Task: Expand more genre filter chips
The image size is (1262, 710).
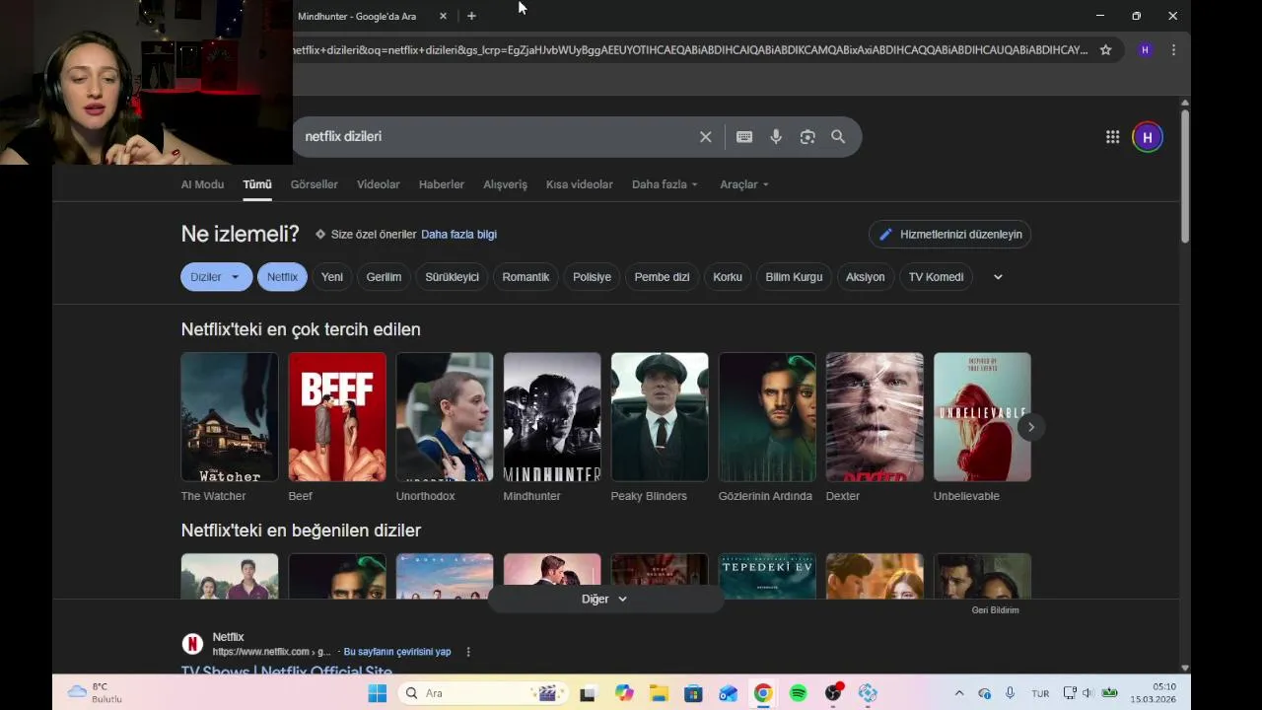Action: click(998, 277)
